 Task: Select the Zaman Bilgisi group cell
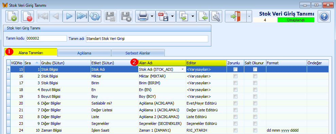click(x=66, y=130)
